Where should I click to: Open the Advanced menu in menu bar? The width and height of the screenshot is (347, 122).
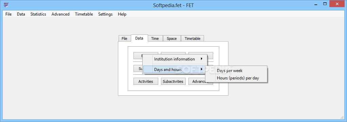point(60,14)
